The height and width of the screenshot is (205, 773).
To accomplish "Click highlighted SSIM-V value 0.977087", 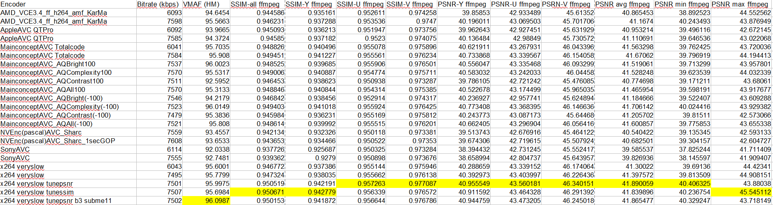I will pos(411,183).
